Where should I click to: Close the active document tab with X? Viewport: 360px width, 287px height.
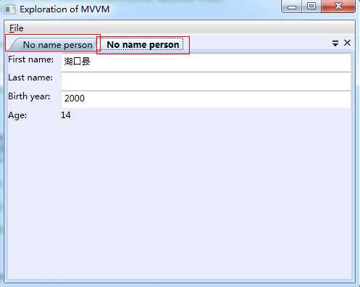click(x=347, y=43)
